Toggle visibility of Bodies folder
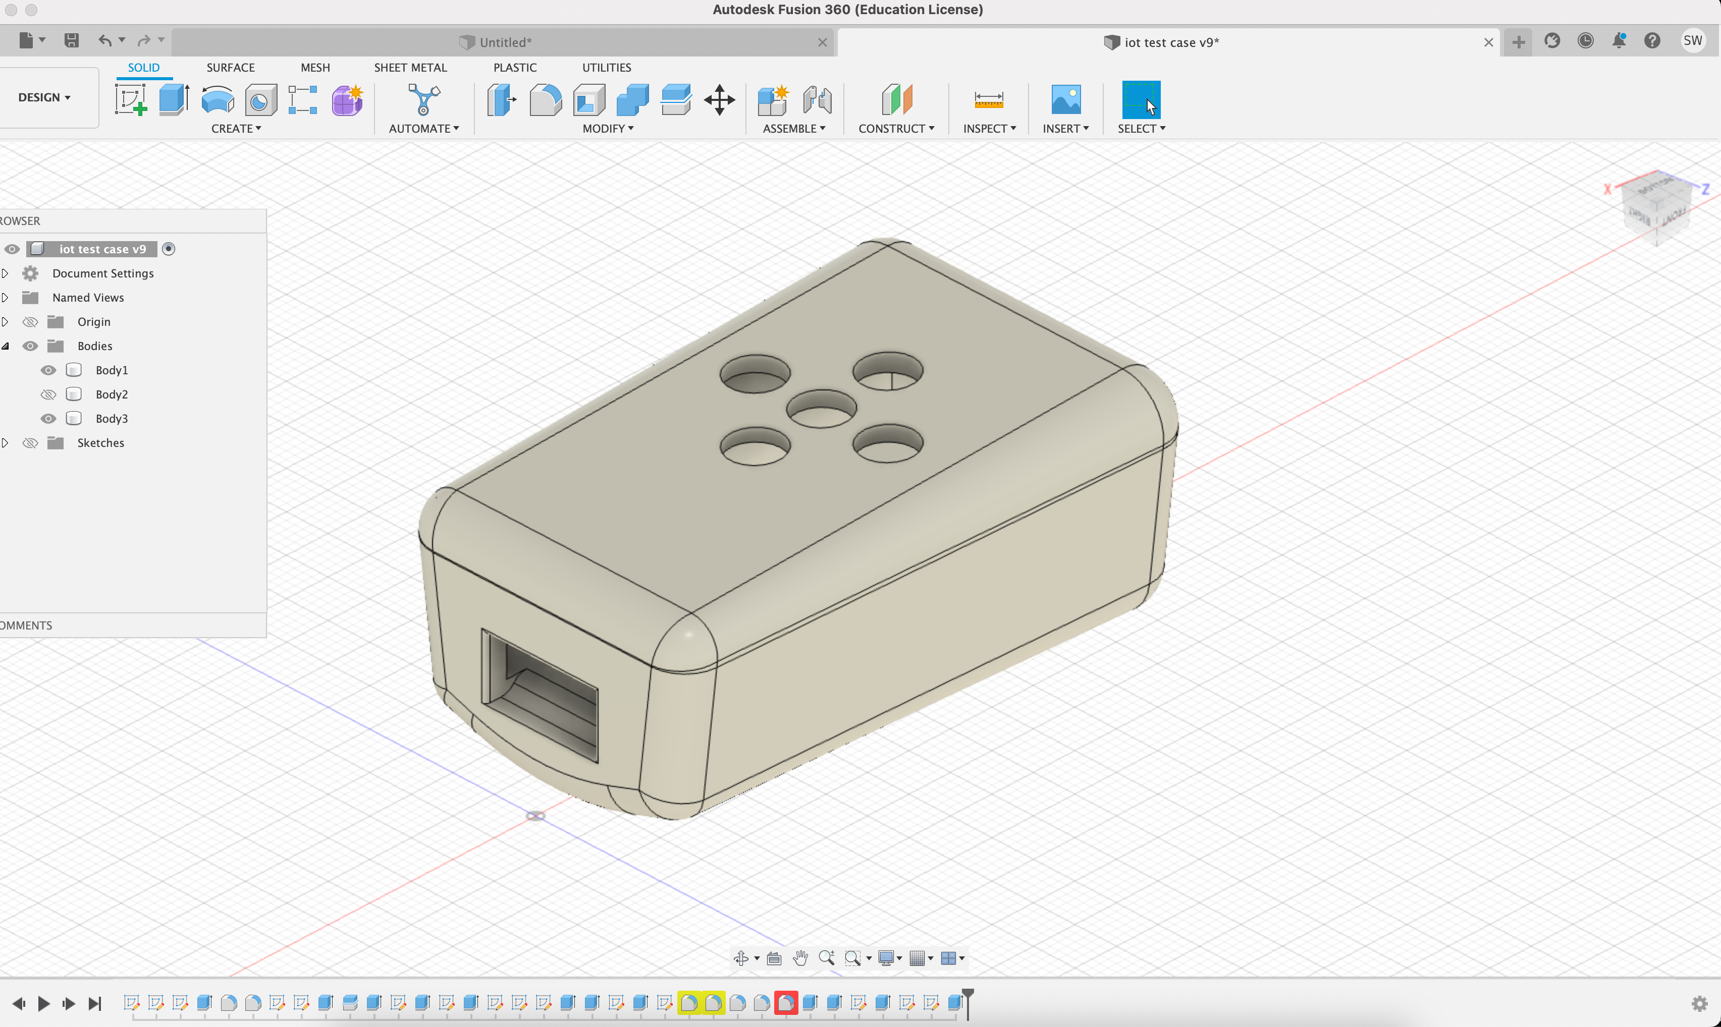The height and width of the screenshot is (1027, 1721). point(30,346)
